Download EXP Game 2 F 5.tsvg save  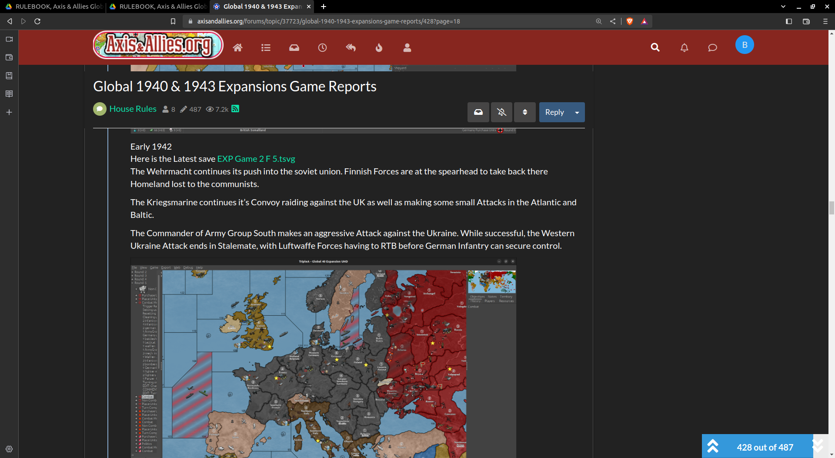pyautogui.click(x=256, y=159)
